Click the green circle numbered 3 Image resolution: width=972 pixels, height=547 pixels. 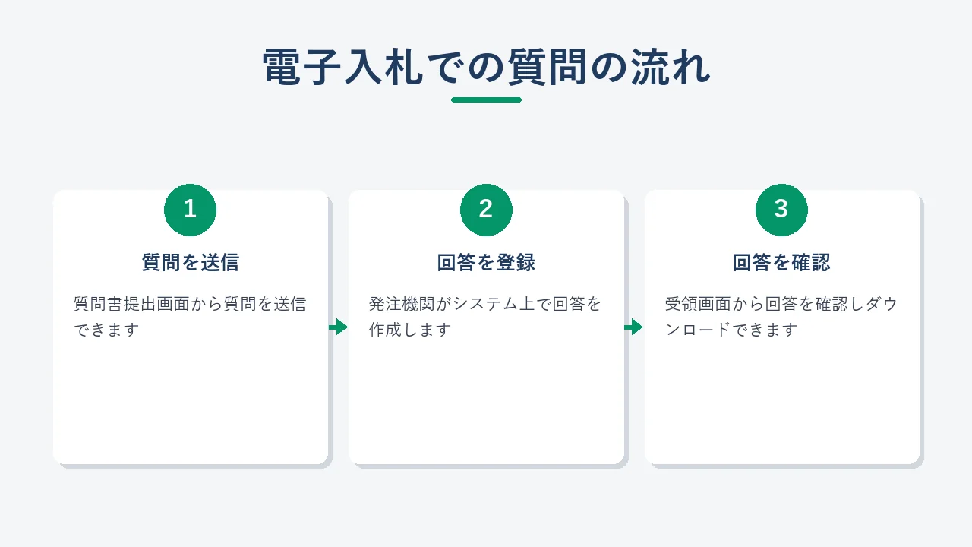pyautogui.click(x=781, y=210)
